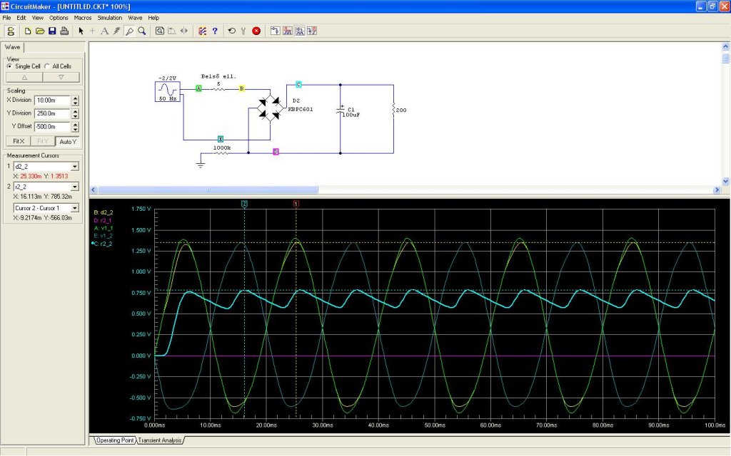Viewport: 731px width, 456px height.
Task: Open cursor 2 signal dropdown showing r2_2
Action: point(75,187)
